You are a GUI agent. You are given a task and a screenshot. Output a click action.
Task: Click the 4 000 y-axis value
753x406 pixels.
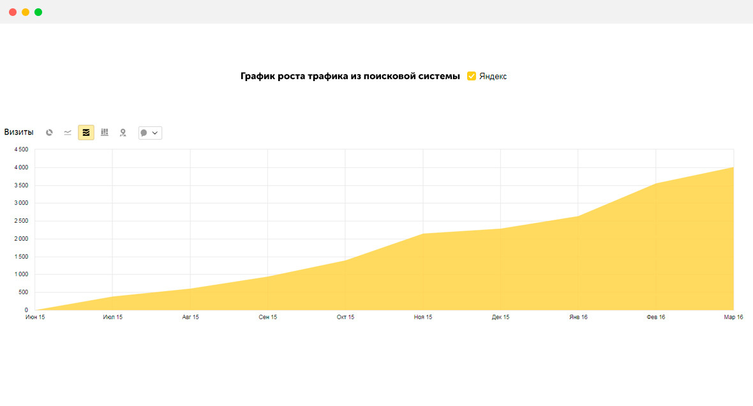click(21, 168)
